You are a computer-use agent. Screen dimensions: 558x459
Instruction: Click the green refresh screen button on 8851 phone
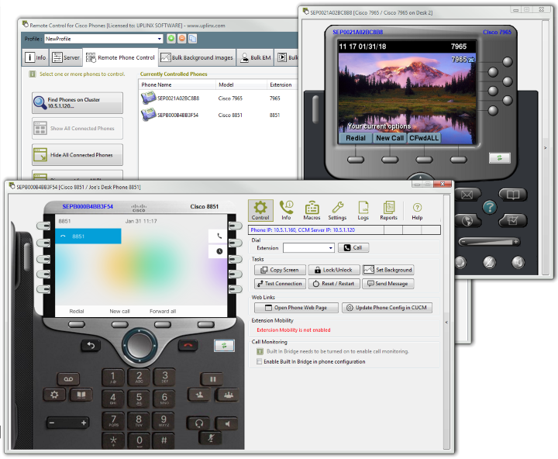pos(224,345)
